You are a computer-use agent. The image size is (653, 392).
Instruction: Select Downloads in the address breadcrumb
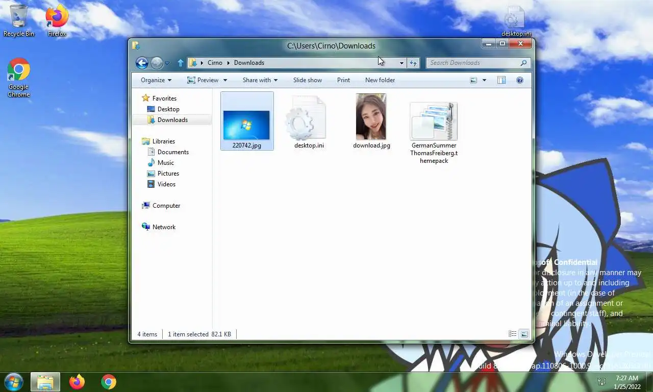point(249,63)
